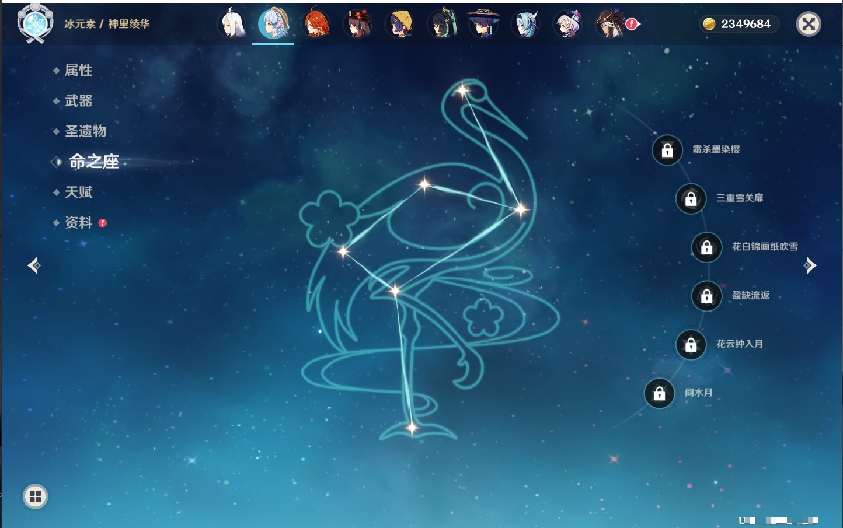This screenshot has height=528, width=843.
Task: Open the grid menu icon bottom-left
Action: click(35, 496)
